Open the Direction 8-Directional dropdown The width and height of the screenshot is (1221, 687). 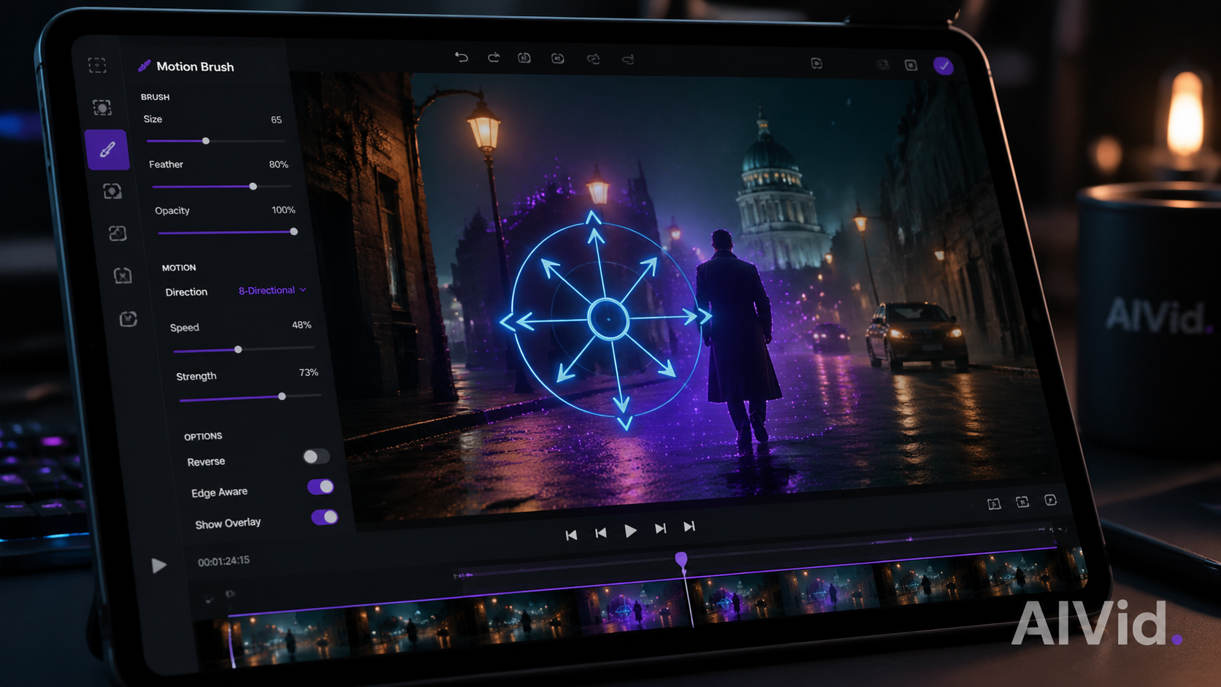(272, 291)
